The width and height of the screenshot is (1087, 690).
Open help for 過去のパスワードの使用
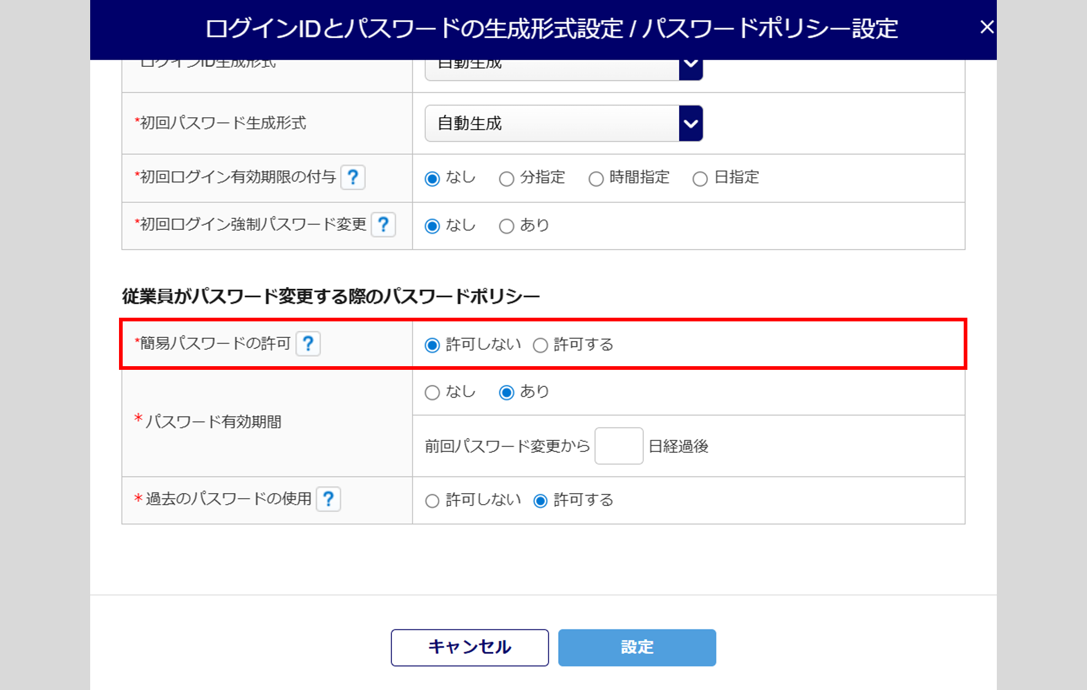tap(328, 499)
